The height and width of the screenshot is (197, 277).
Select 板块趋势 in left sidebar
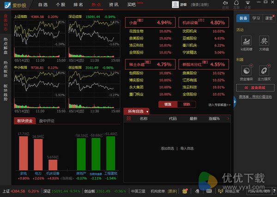tap(6, 93)
